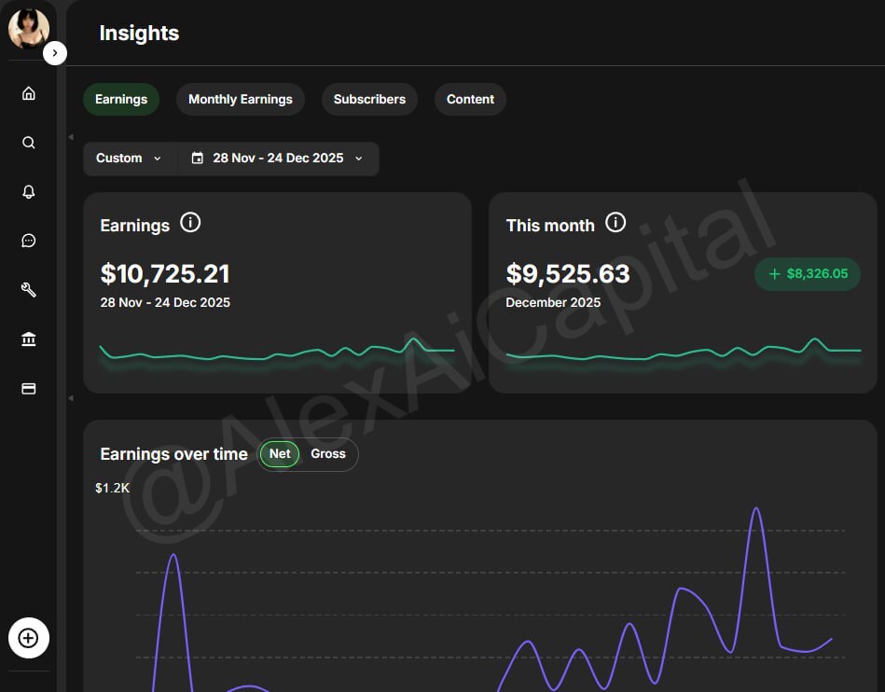The height and width of the screenshot is (692, 885).
Task: Open messages chat bubble icon
Action: pyautogui.click(x=29, y=241)
